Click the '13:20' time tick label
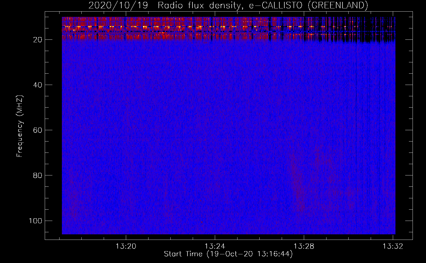Image resolution: width=426 pixels, height=263 pixels. tap(126, 246)
